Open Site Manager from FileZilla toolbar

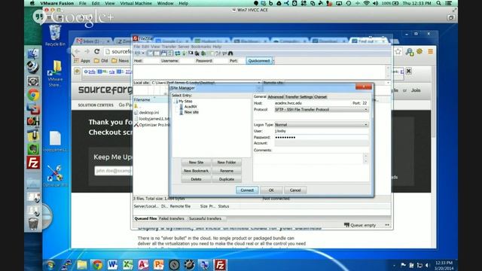point(137,53)
